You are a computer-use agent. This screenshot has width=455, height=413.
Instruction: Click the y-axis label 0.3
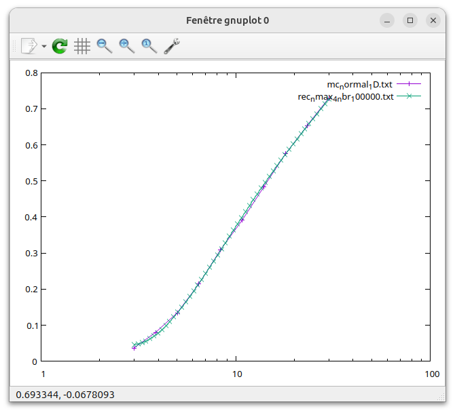32,254
